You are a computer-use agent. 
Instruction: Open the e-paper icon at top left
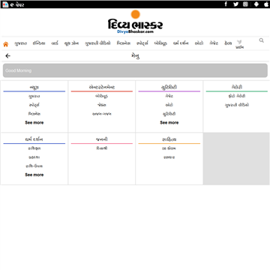click(x=5, y=4)
